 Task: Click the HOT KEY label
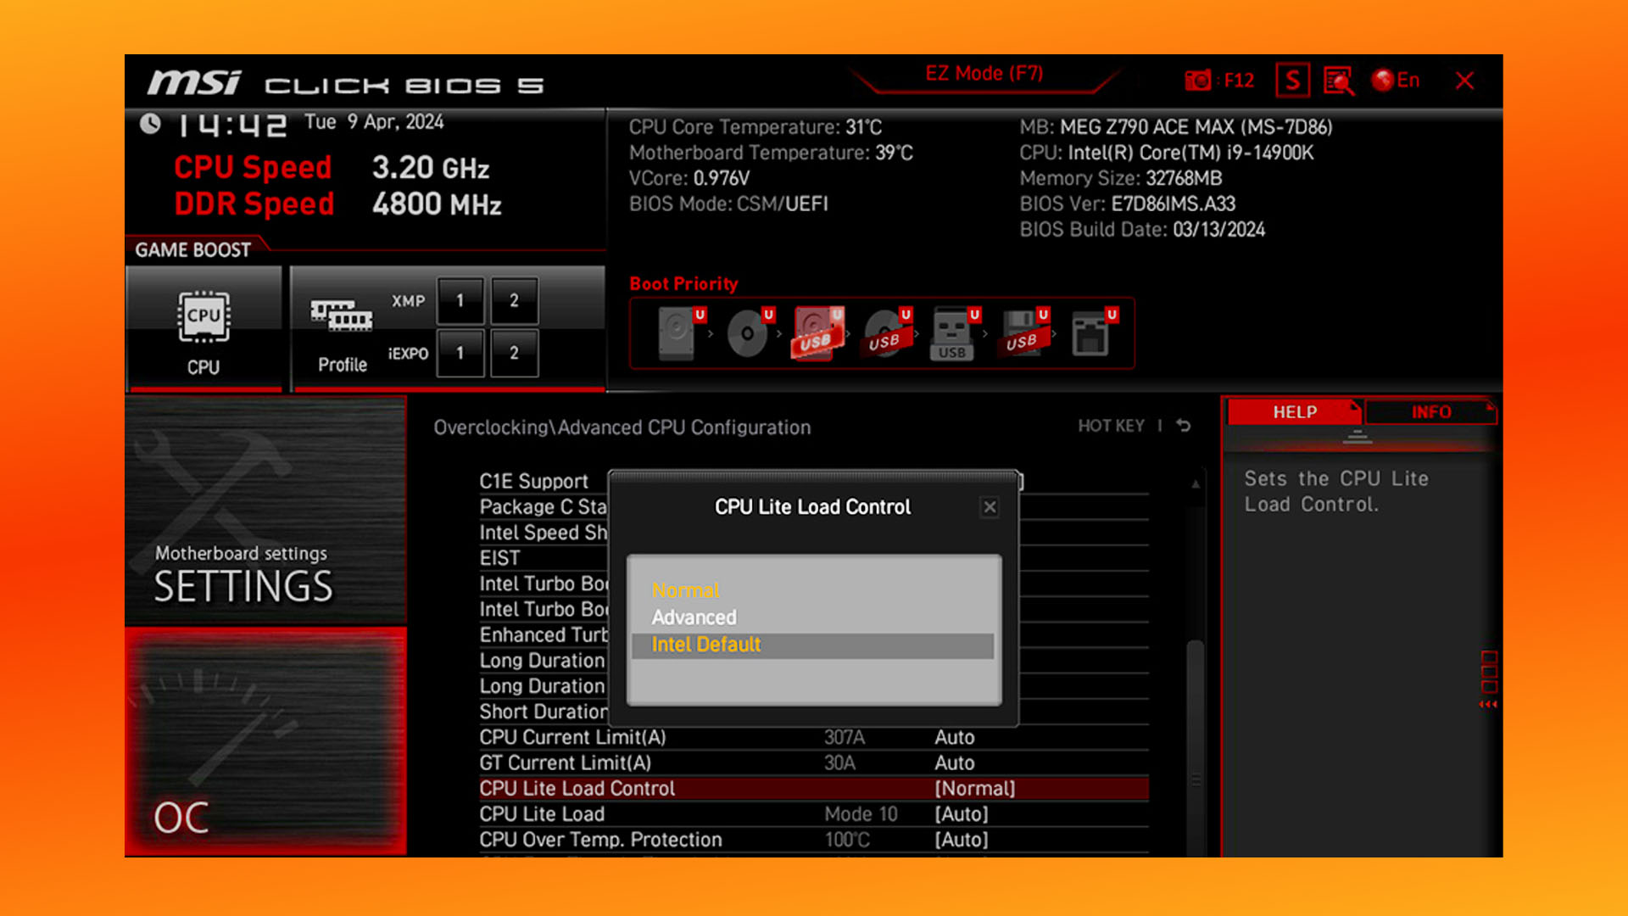tap(1111, 426)
